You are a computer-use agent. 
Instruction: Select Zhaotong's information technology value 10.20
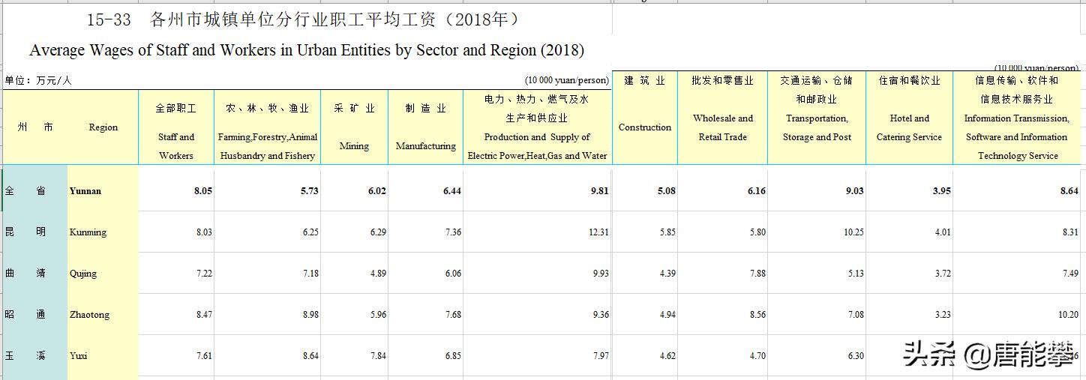click(x=1069, y=315)
